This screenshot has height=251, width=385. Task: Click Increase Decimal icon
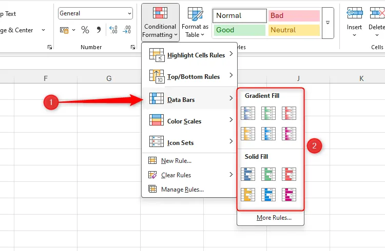[113, 30]
